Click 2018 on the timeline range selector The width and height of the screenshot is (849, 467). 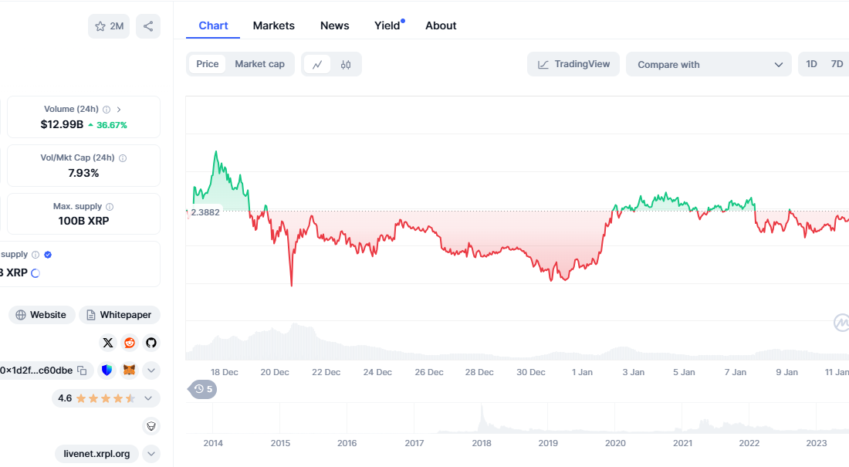click(482, 443)
